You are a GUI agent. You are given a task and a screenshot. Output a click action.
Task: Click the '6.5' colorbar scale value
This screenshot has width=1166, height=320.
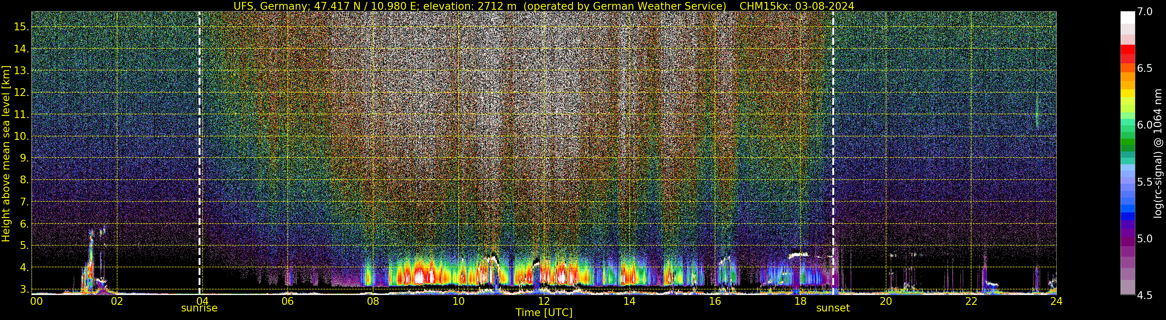click(1145, 68)
